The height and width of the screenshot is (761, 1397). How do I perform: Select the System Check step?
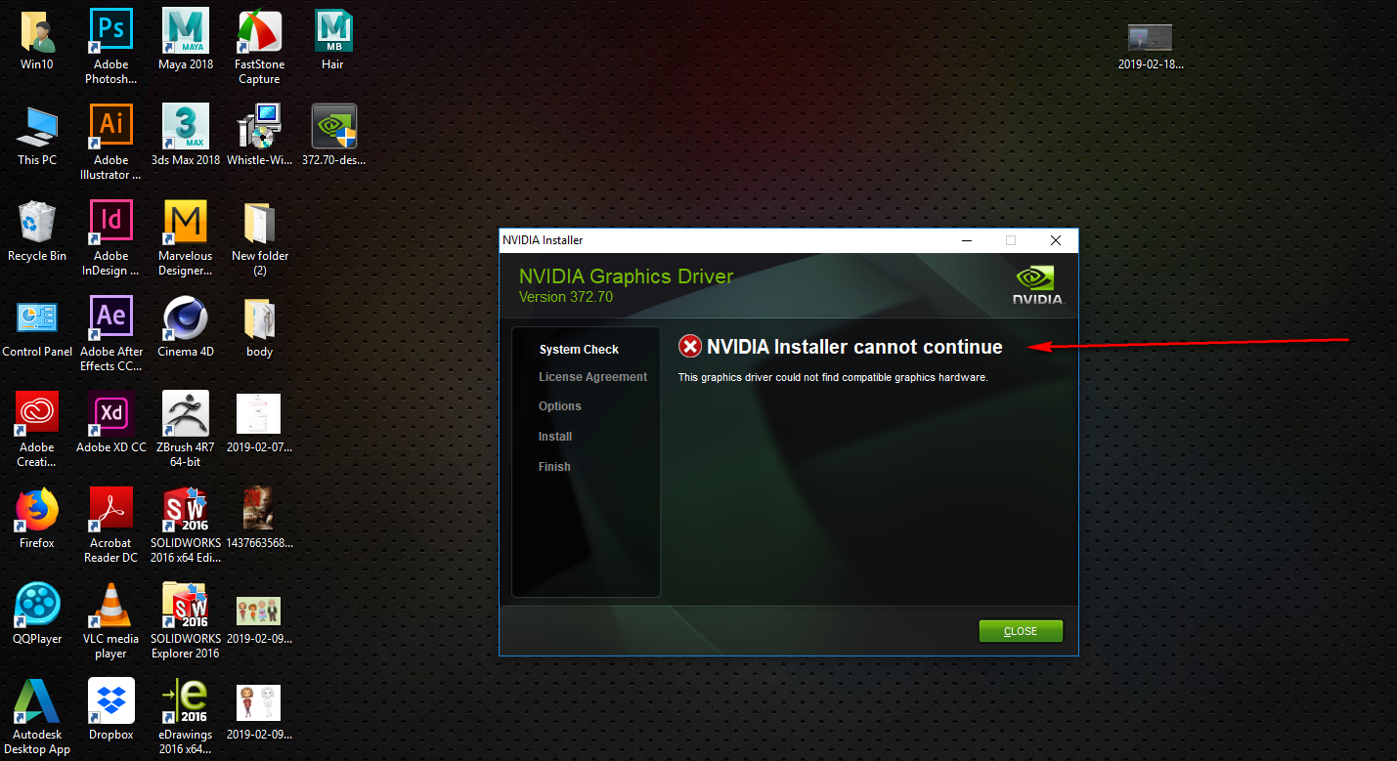tap(579, 350)
